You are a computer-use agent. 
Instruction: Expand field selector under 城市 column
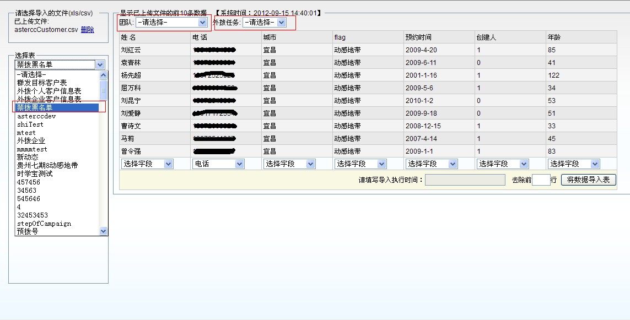[289, 164]
